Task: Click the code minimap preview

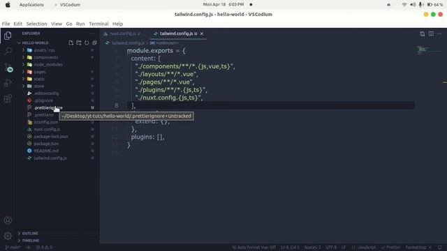Action: [428, 50]
